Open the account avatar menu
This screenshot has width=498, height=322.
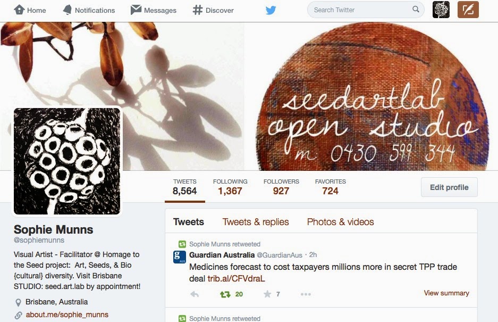[441, 10]
